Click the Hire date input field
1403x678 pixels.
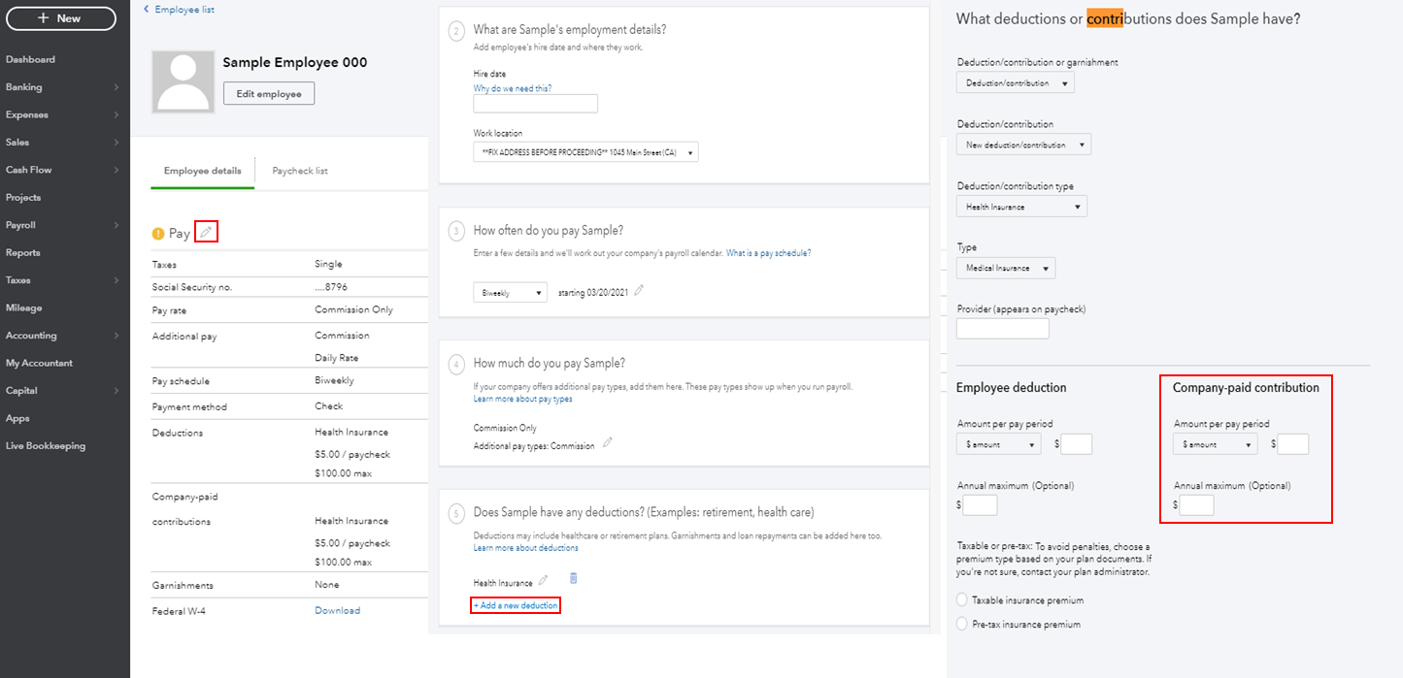[x=535, y=104]
